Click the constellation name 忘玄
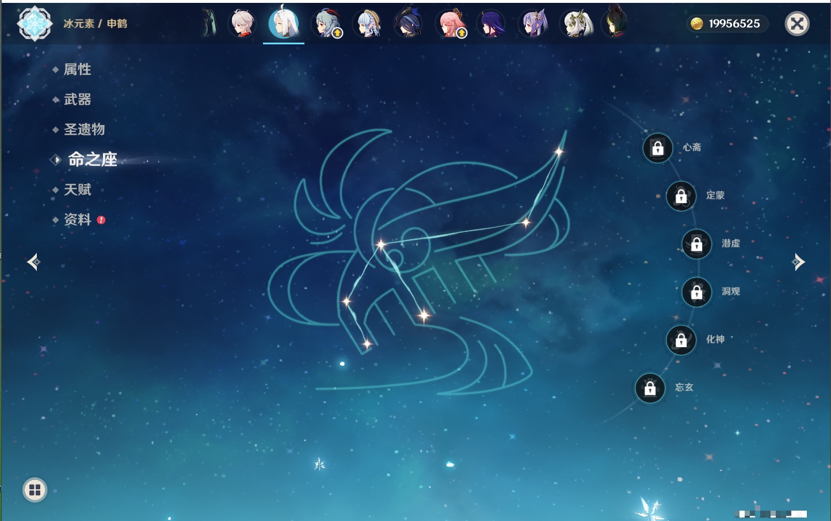Image resolution: width=831 pixels, height=521 pixels. [684, 387]
